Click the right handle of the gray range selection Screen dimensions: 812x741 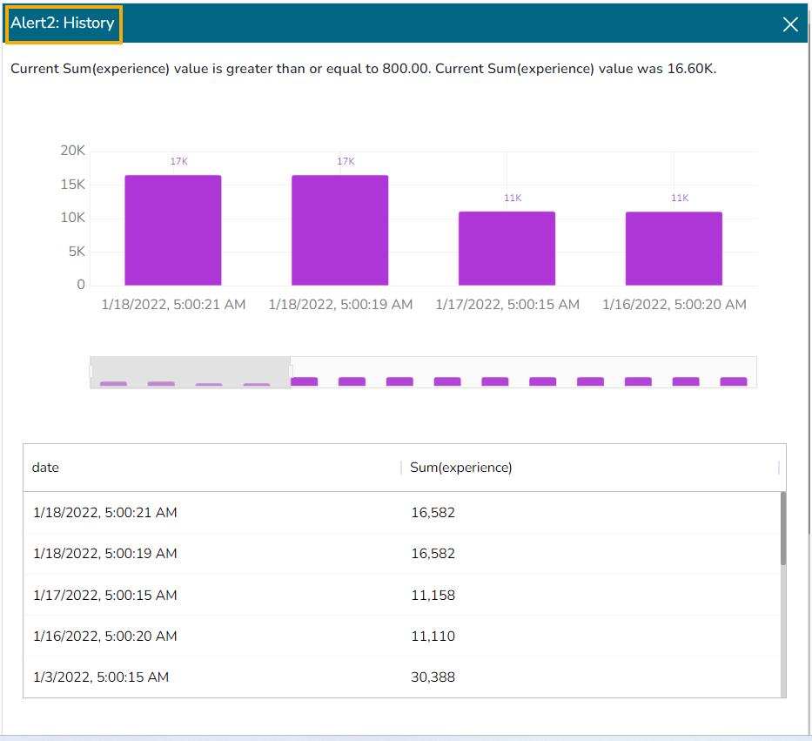coord(291,372)
